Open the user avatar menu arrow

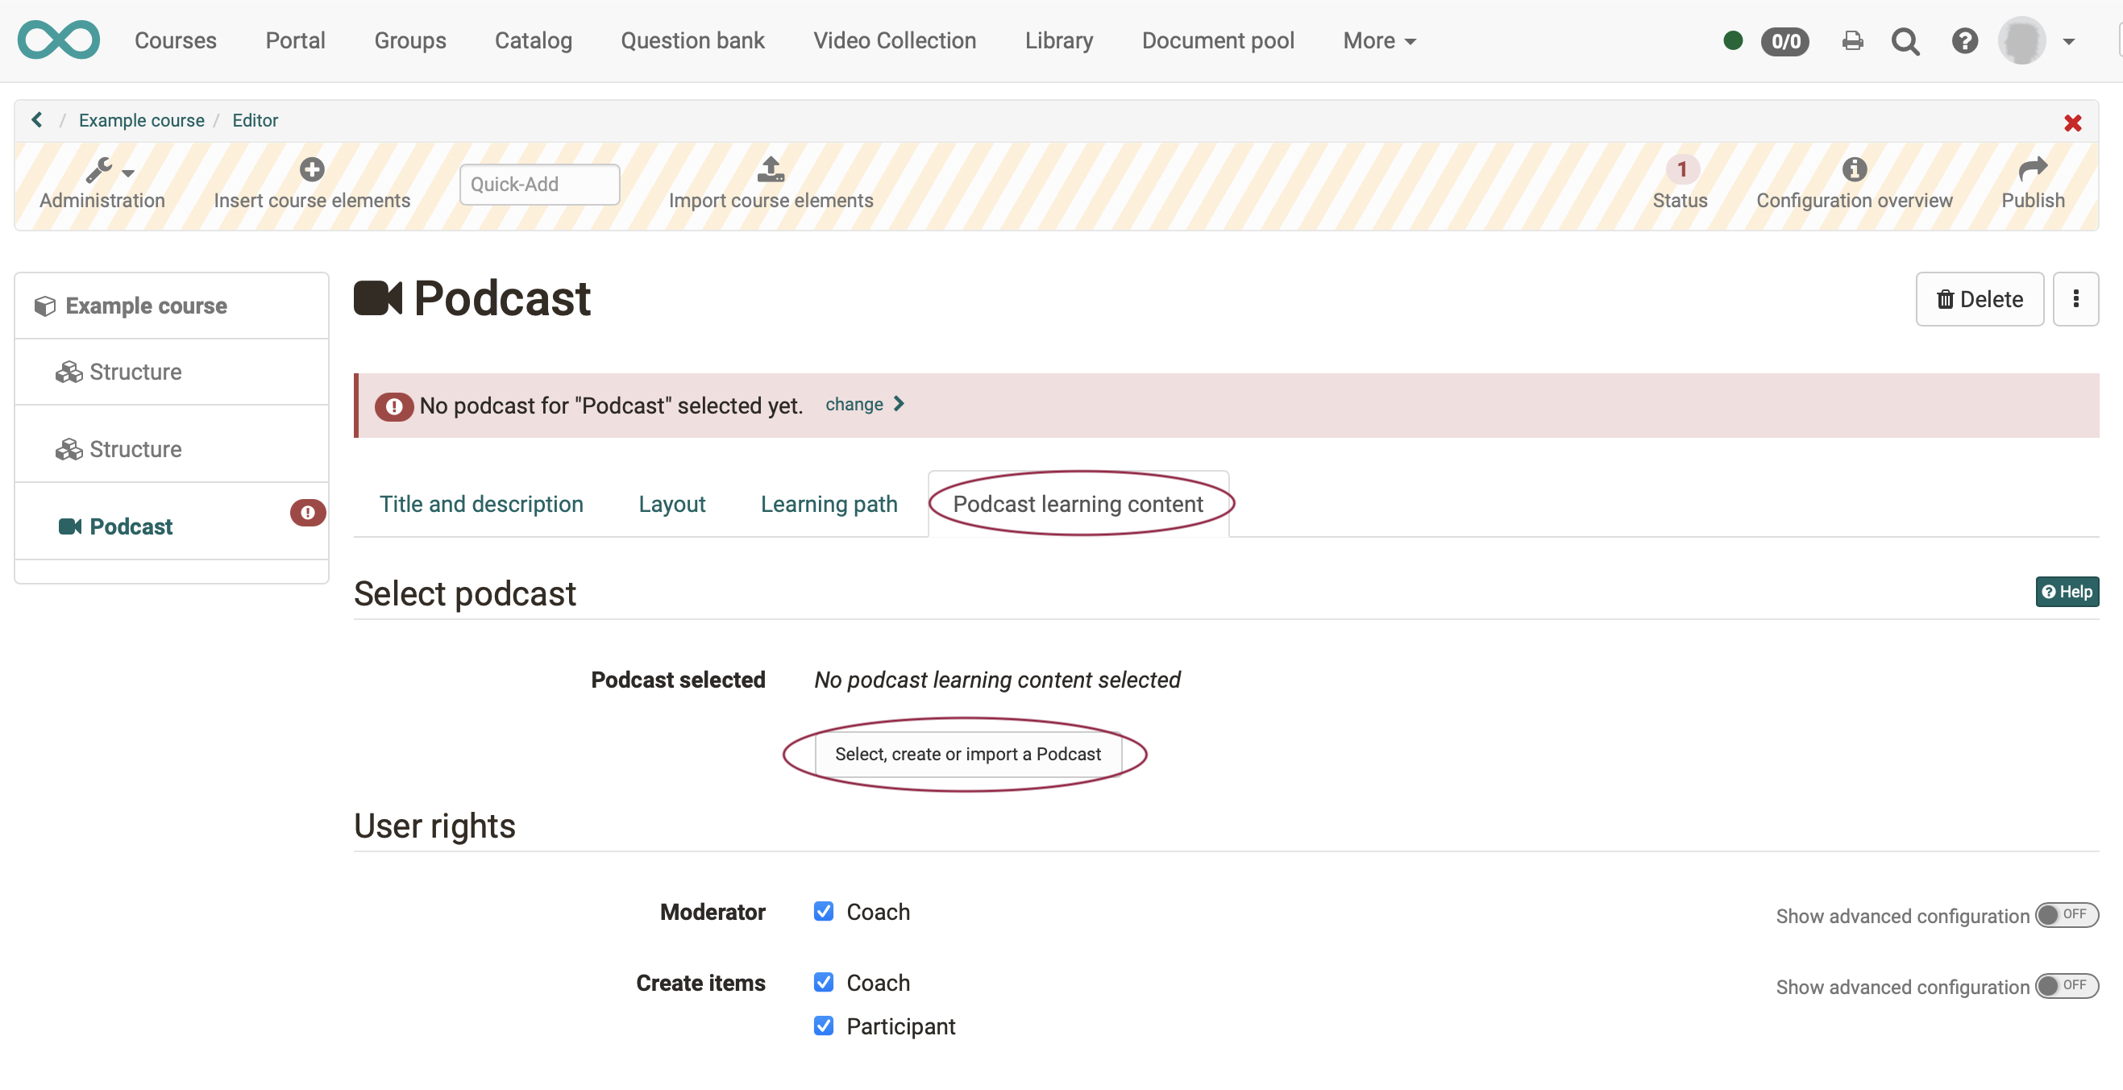coord(2067,41)
